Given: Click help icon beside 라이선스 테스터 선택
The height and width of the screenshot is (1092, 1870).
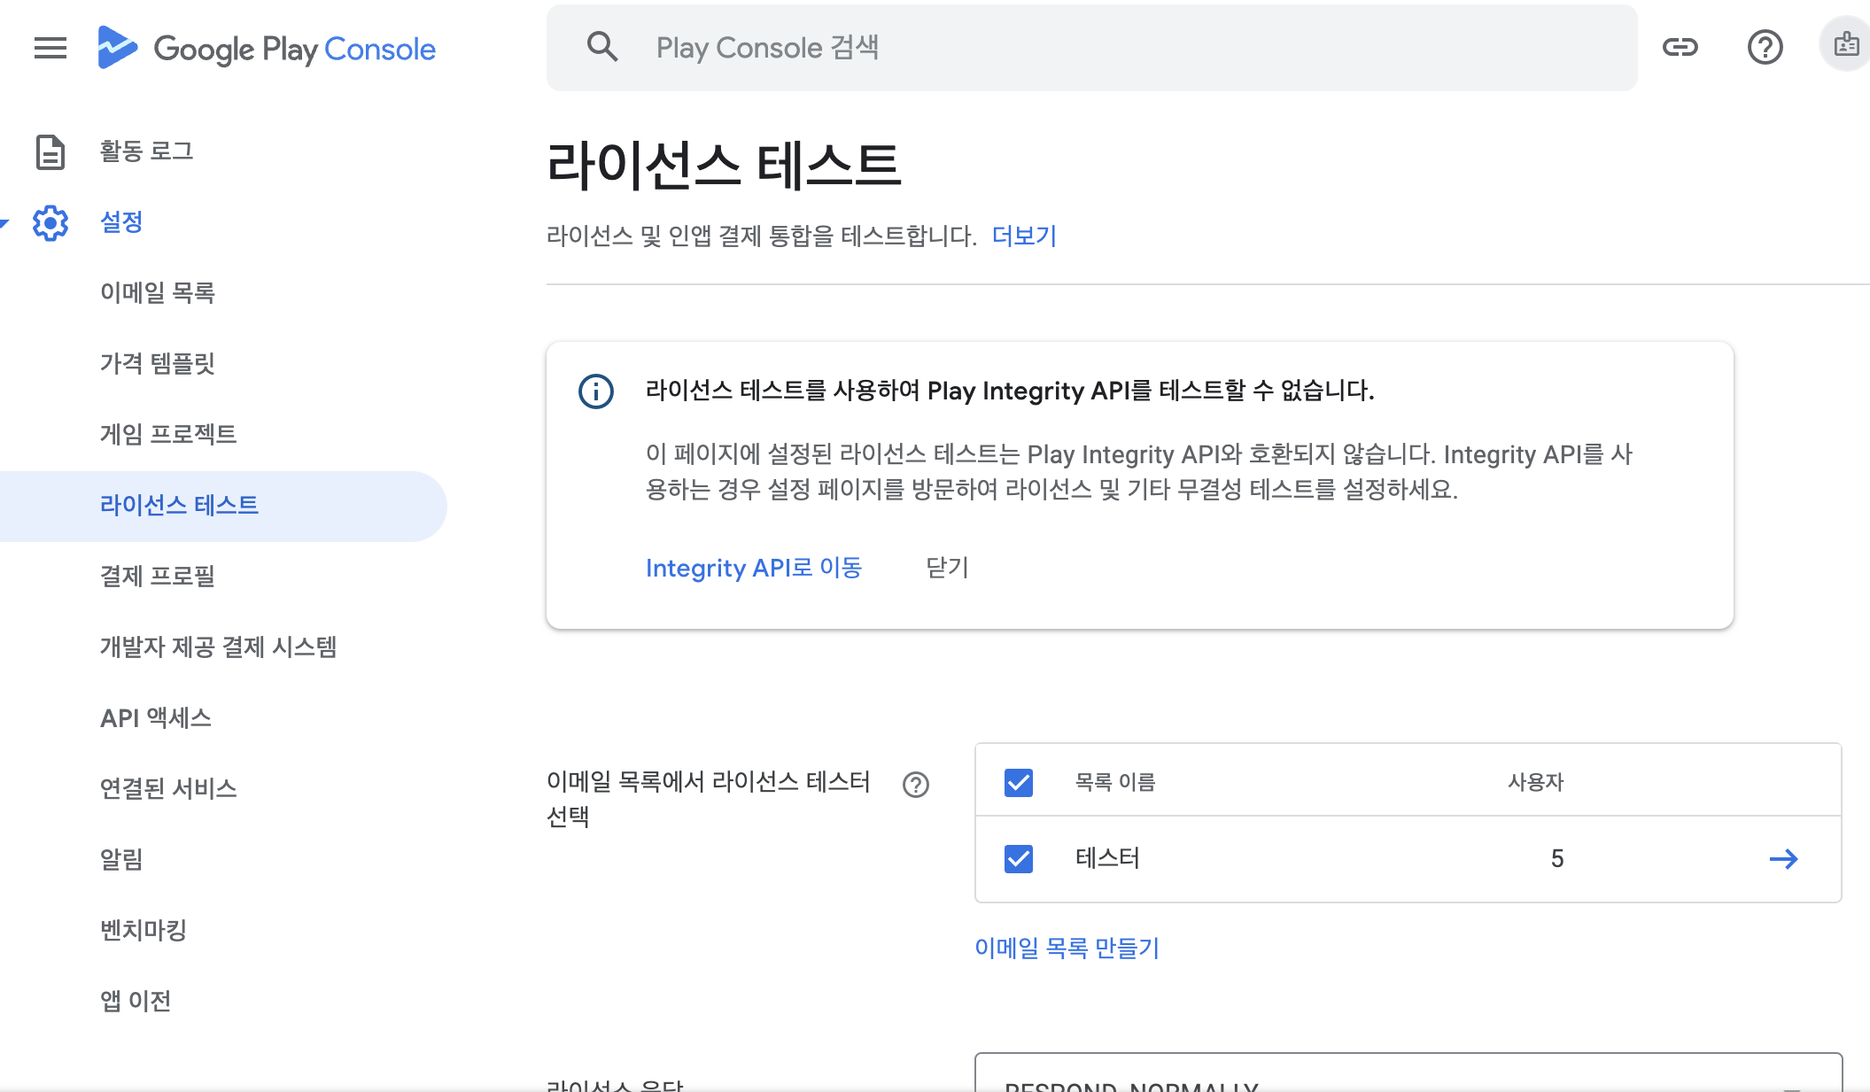Looking at the screenshot, I should pos(916,785).
